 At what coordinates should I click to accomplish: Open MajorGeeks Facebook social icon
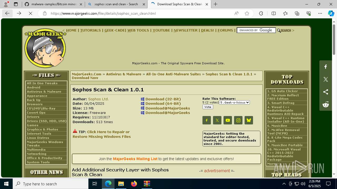[x=207, y=120]
